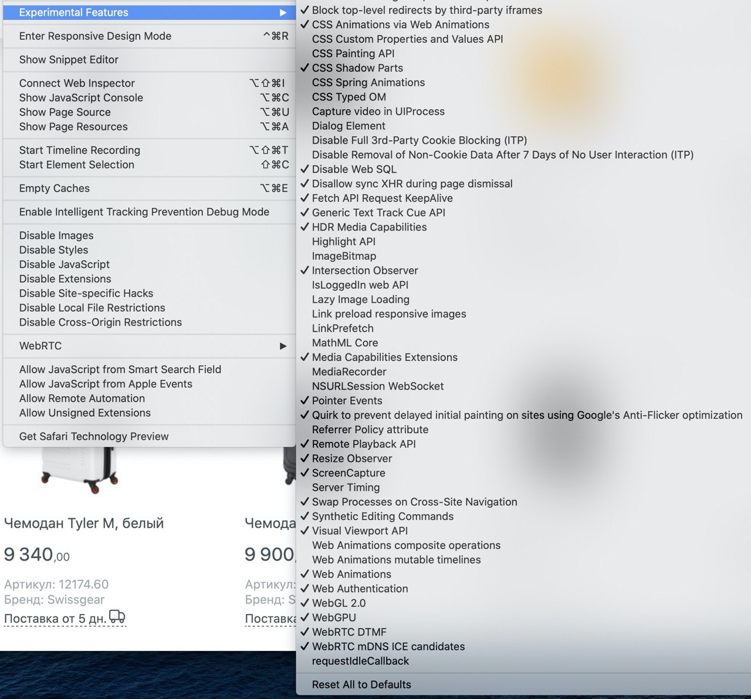Choose Disable JavaScript

(x=149, y=265)
